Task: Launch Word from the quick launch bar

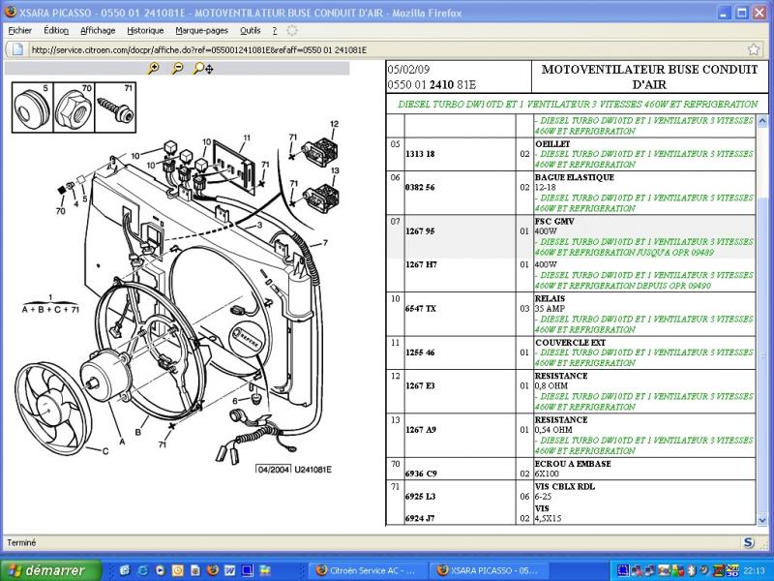Action: 230,570
